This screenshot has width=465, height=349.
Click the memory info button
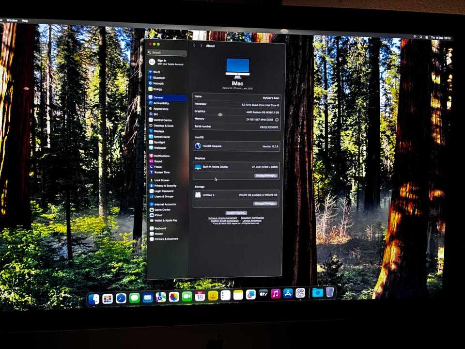click(277, 120)
